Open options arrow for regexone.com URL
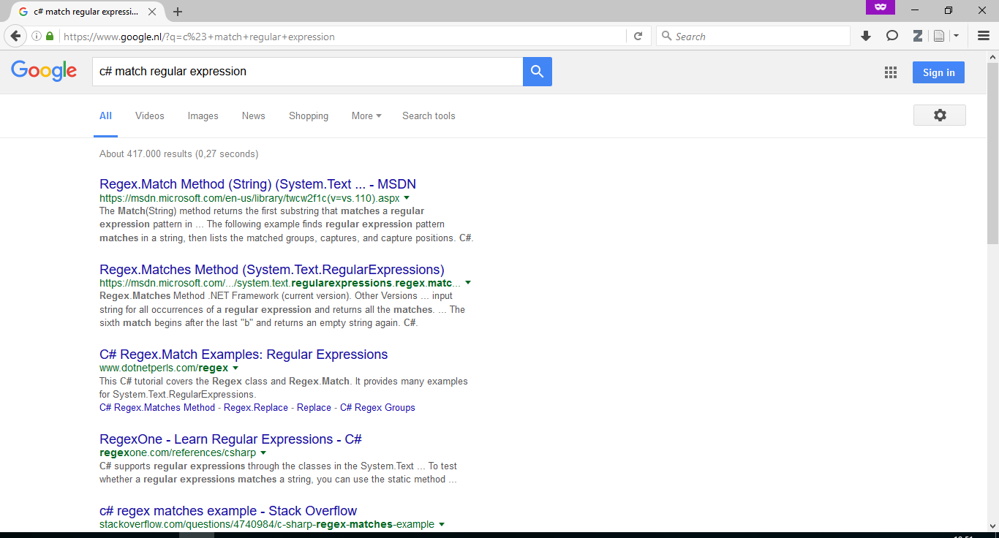 coord(263,452)
